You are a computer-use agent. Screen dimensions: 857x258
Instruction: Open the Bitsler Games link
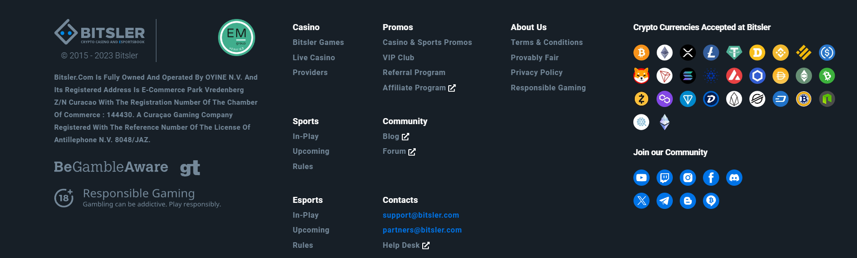318,43
